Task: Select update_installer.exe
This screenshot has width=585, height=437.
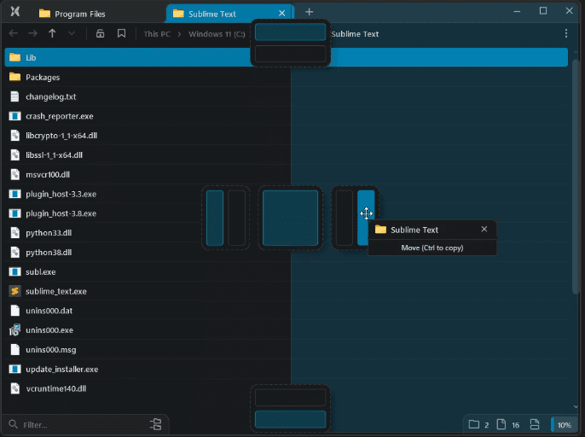Action: (287, 369)
